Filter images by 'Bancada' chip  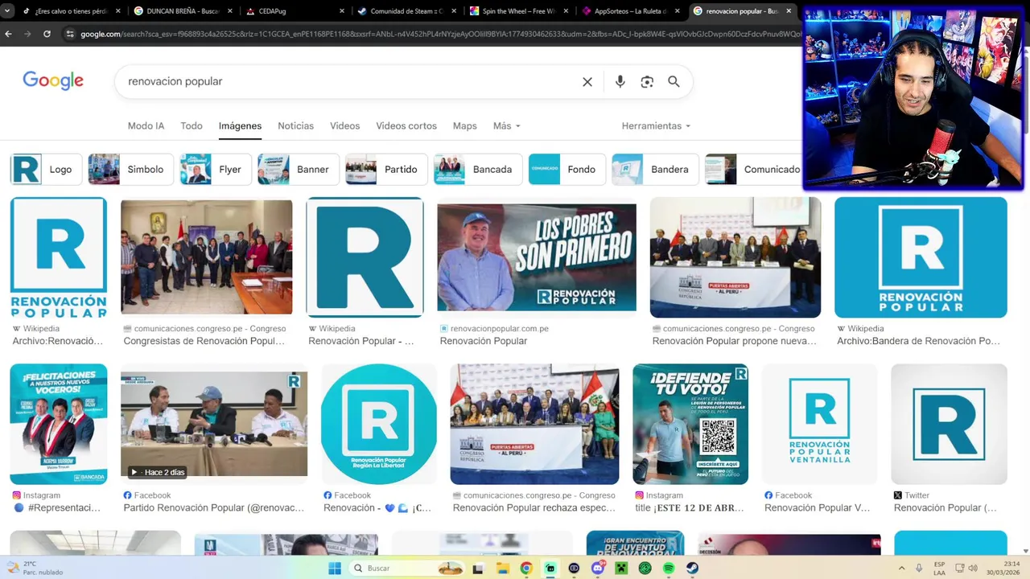coord(478,170)
